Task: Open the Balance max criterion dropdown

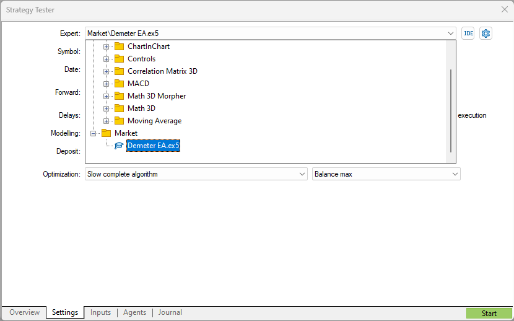Action: (386, 174)
